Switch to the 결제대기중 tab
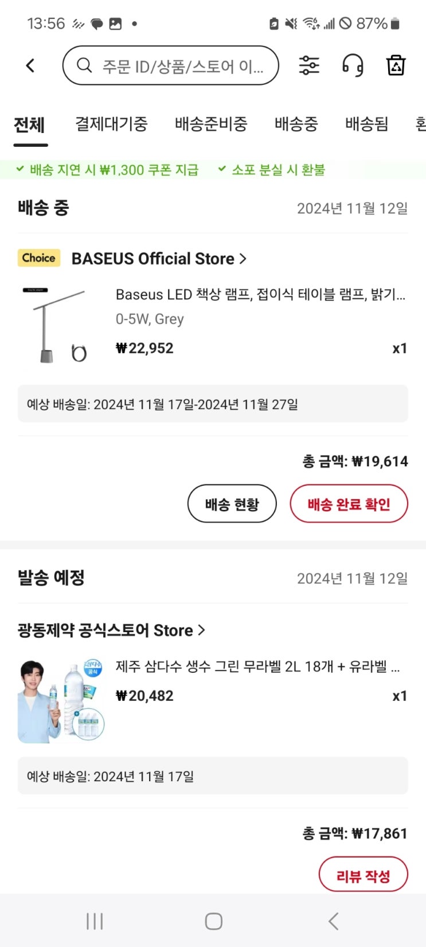 coord(111,124)
